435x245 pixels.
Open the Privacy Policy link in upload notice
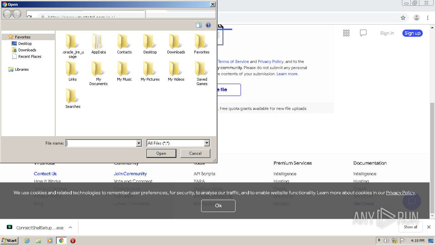pos(271,62)
